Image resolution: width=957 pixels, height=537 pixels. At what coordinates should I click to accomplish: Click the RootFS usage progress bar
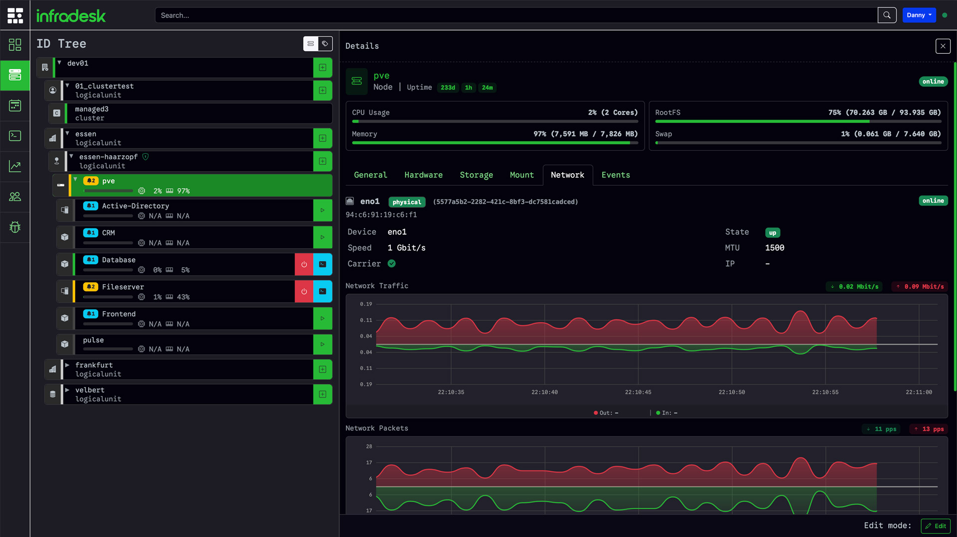coord(798,121)
